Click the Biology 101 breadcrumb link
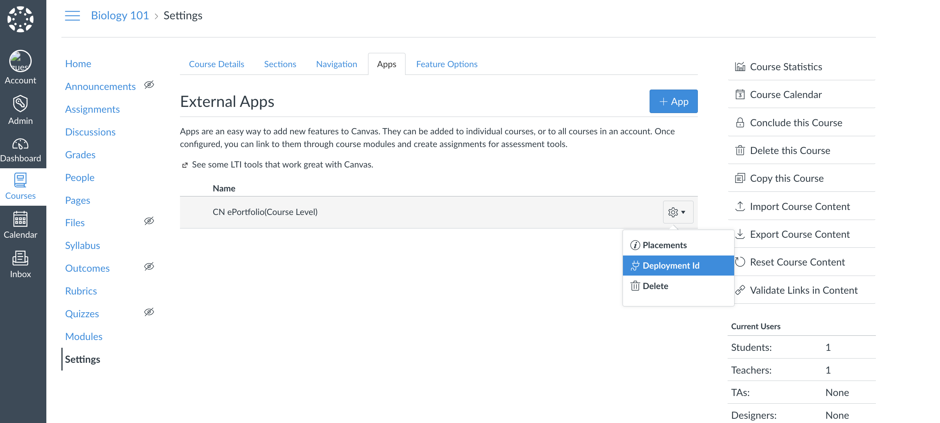 point(120,15)
